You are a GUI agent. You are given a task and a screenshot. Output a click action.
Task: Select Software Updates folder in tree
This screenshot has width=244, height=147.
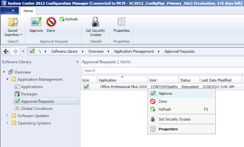30,116
